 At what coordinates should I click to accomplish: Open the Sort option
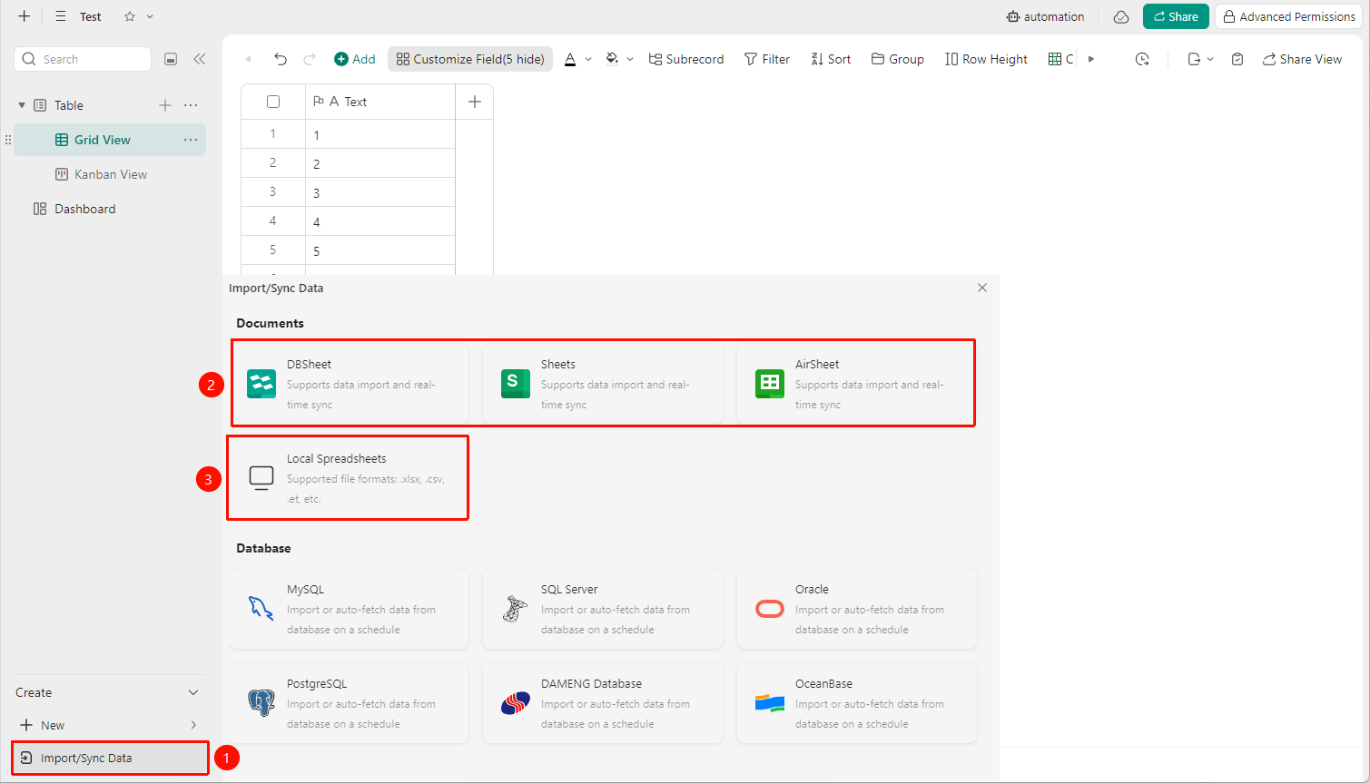(831, 59)
